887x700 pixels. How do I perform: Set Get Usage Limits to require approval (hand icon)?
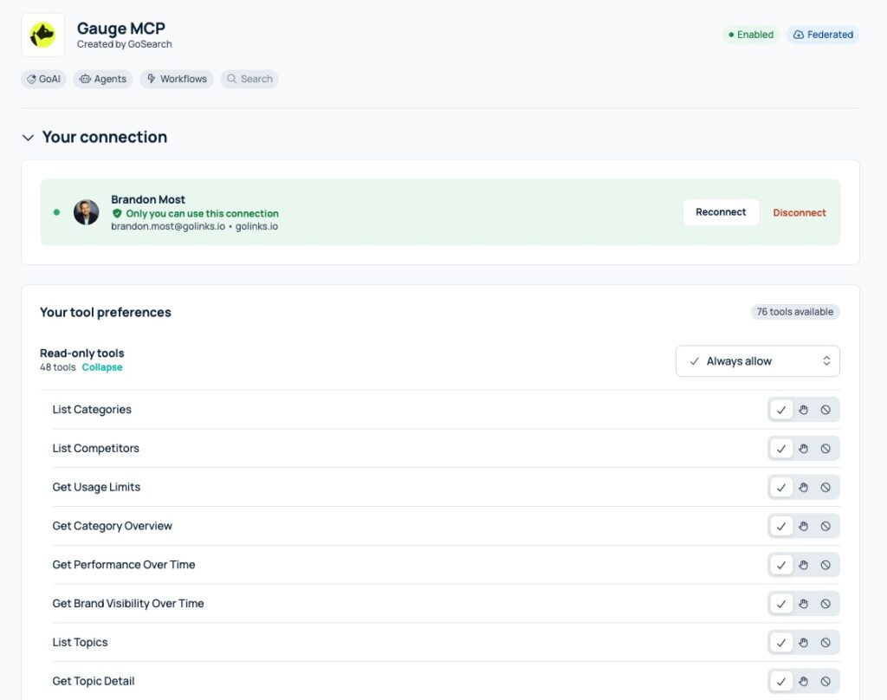[x=803, y=487]
